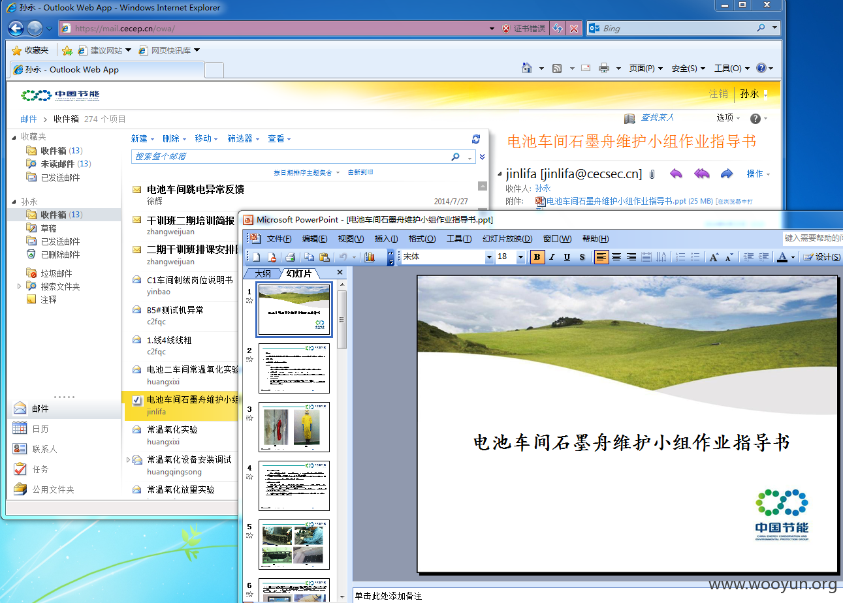Open the 文件(F) menu in PowerPoint
This screenshot has height=603, width=843.
coord(279,239)
